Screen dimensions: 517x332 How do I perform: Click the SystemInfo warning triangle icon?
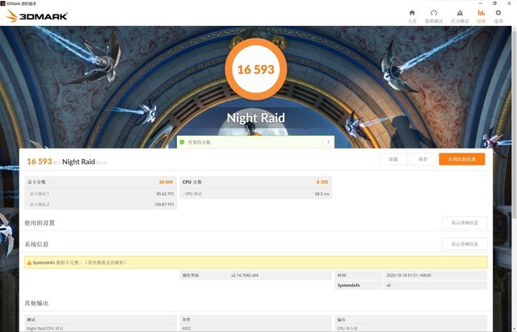tap(29, 263)
